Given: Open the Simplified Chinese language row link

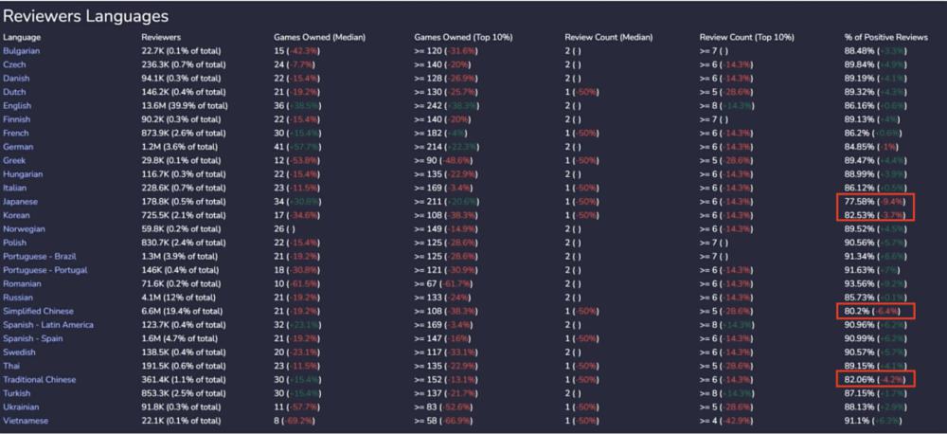Looking at the screenshot, I should [38, 311].
